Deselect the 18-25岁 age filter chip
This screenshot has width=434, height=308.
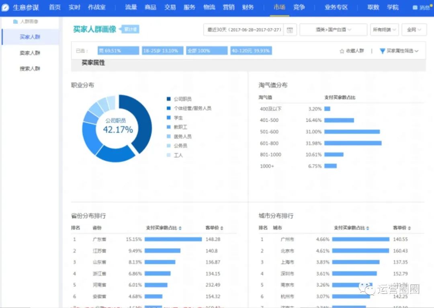162,51
